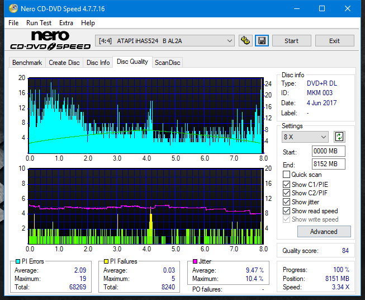Viewport: 365px width, 300px height.
Task: Click the cyan PI Errors legend swatch
Action: tap(17, 261)
